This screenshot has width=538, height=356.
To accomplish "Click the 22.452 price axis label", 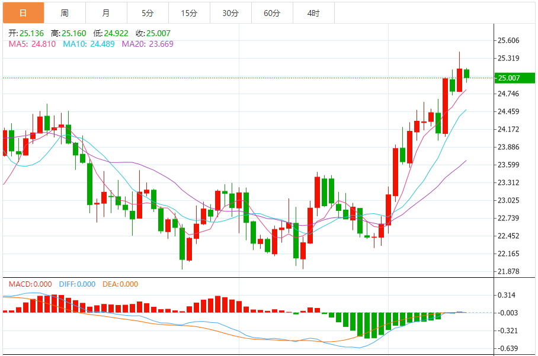I will (x=508, y=236).
